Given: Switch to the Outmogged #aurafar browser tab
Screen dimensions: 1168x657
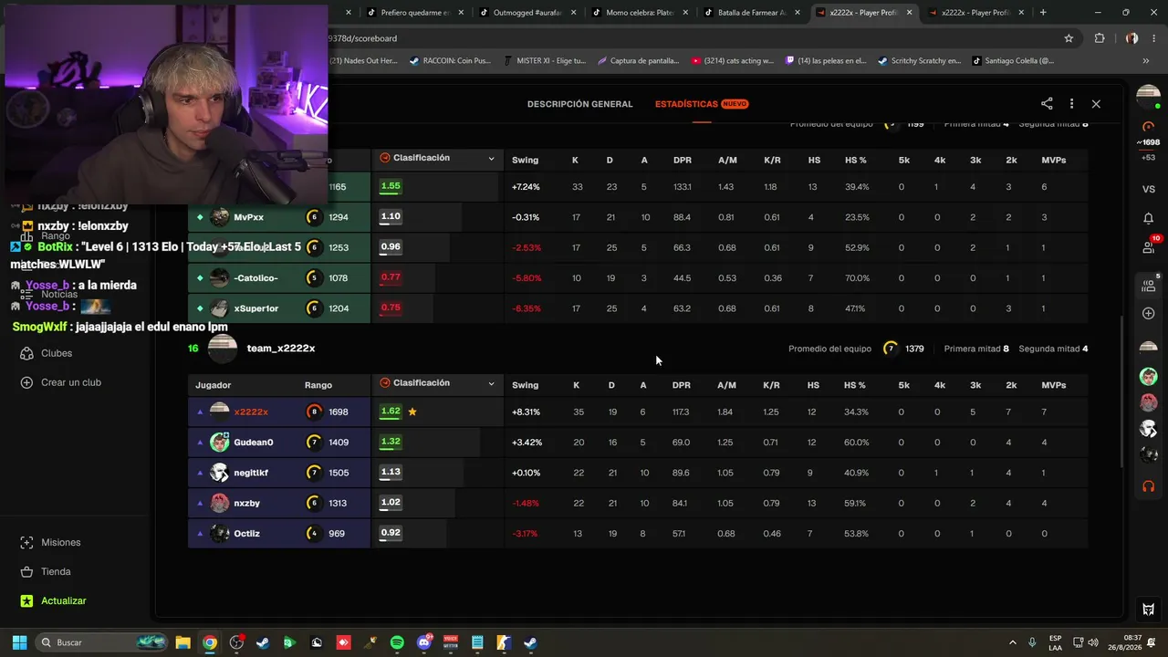Looking at the screenshot, I should click(528, 13).
